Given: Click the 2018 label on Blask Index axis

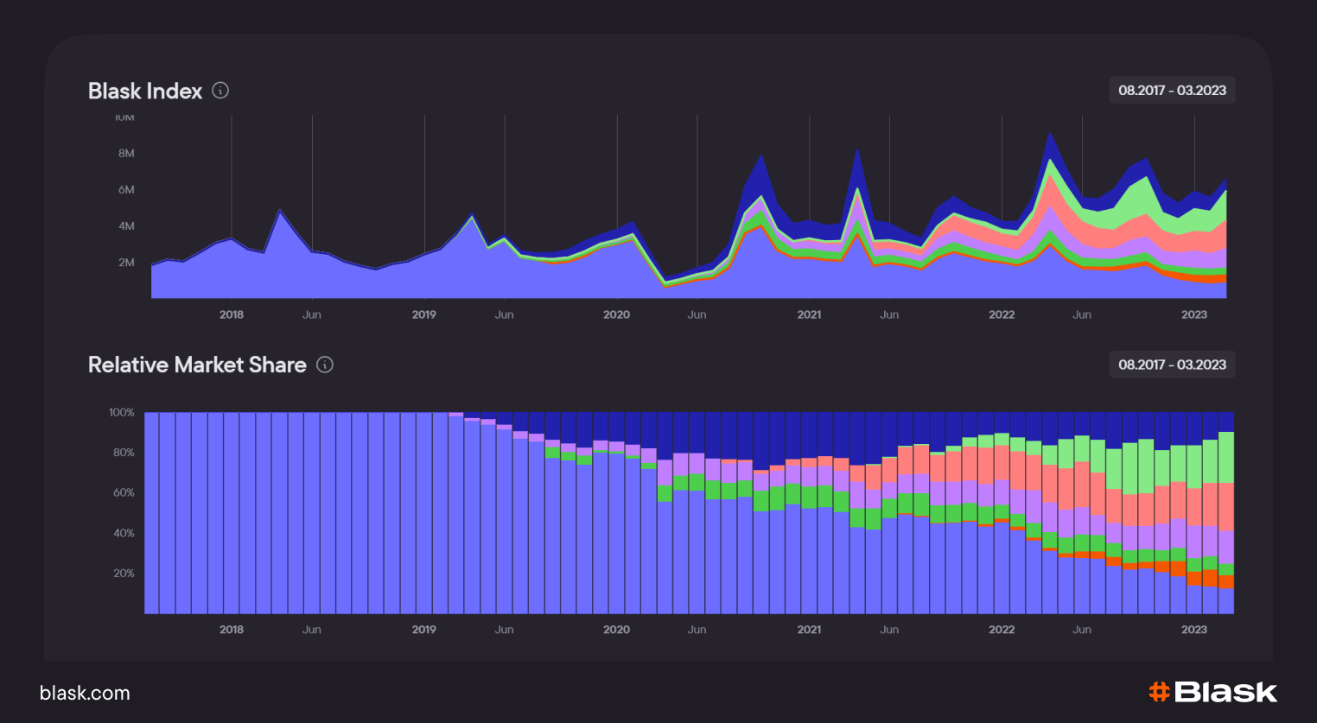Looking at the screenshot, I should point(232,314).
